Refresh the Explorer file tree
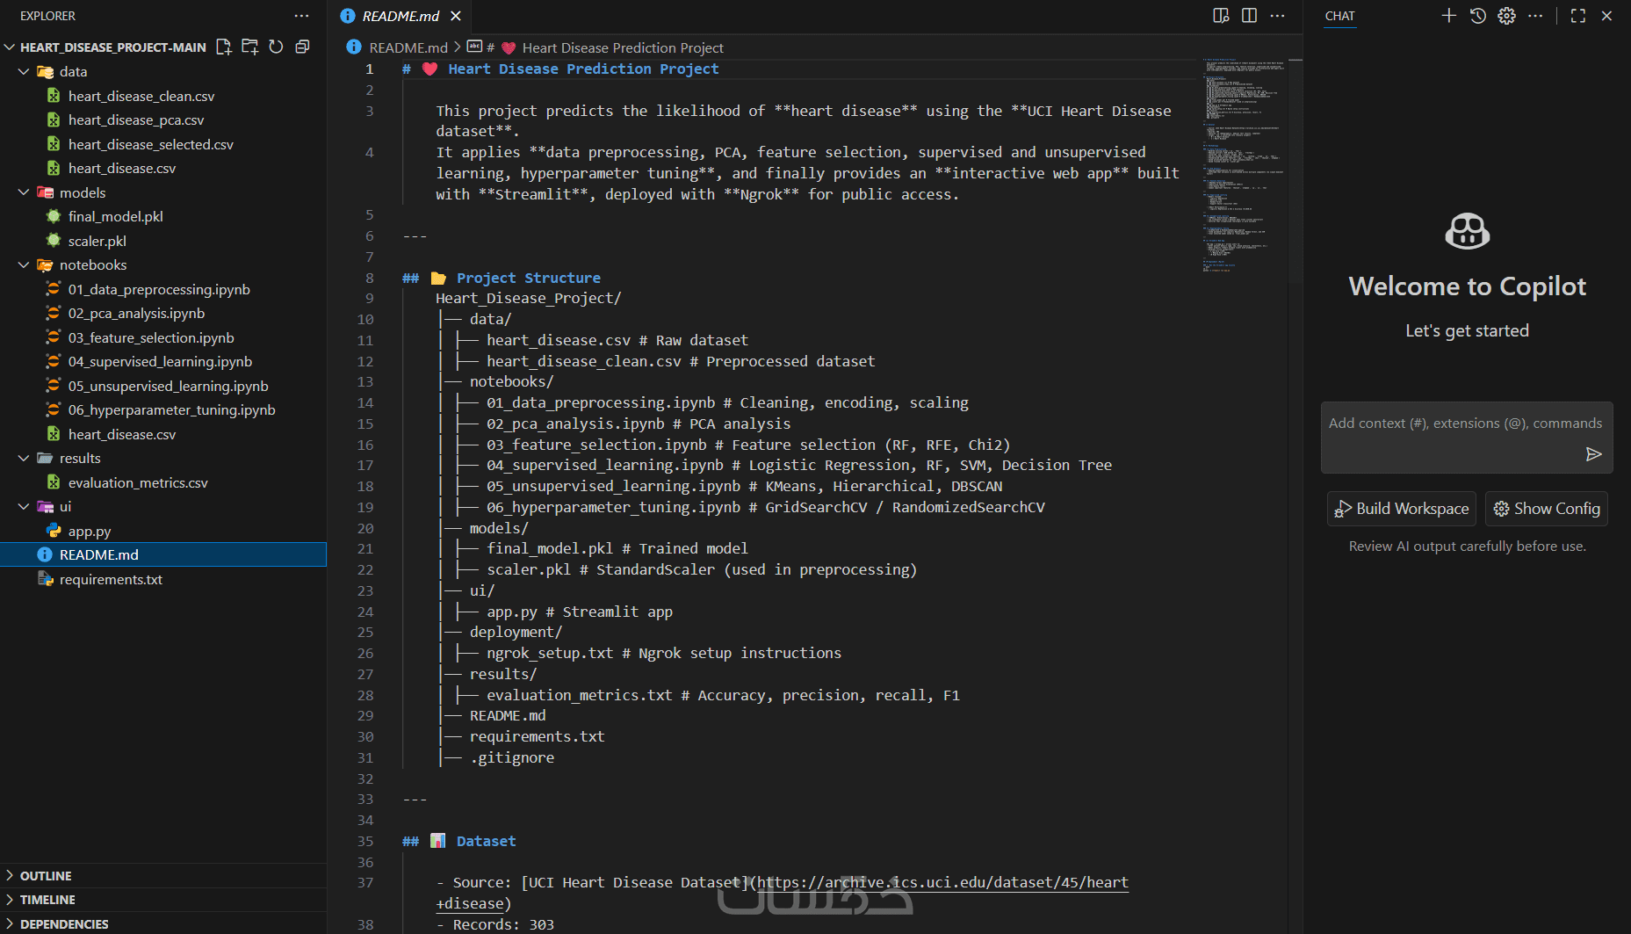The height and width of the screenshot is (934, 1631). pyautogui.click(x=276, y=47)
